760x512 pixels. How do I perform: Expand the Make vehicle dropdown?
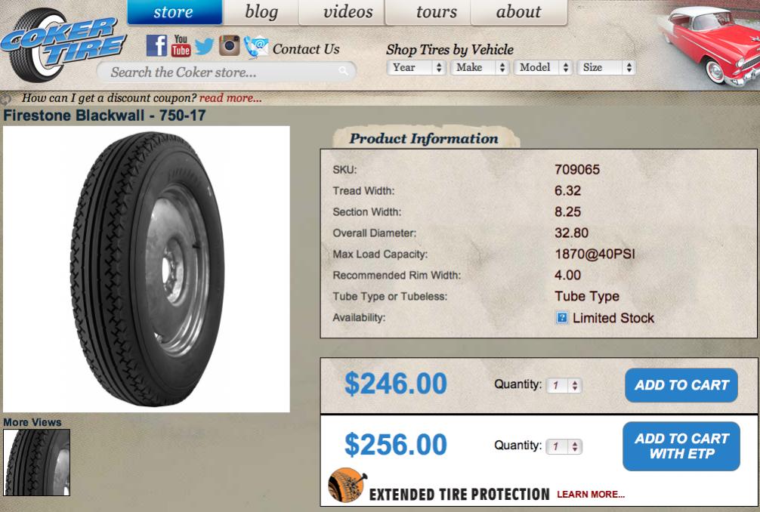pyautogui.click(x=480, y=67)
